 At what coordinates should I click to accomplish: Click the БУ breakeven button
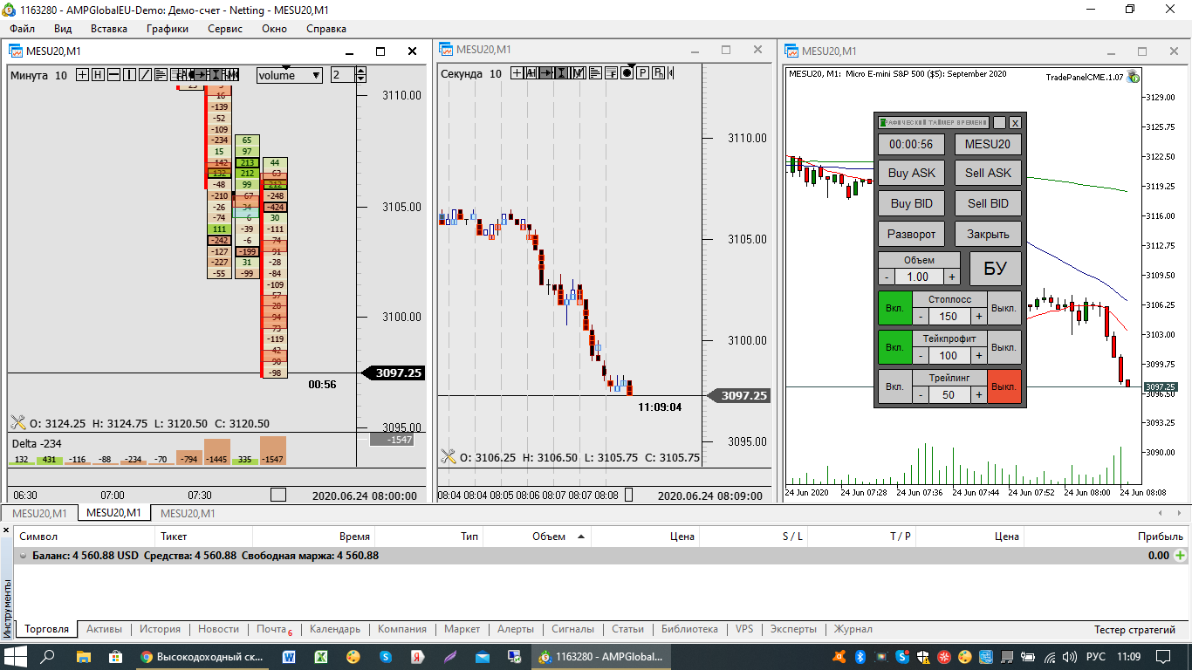(996, 269)
